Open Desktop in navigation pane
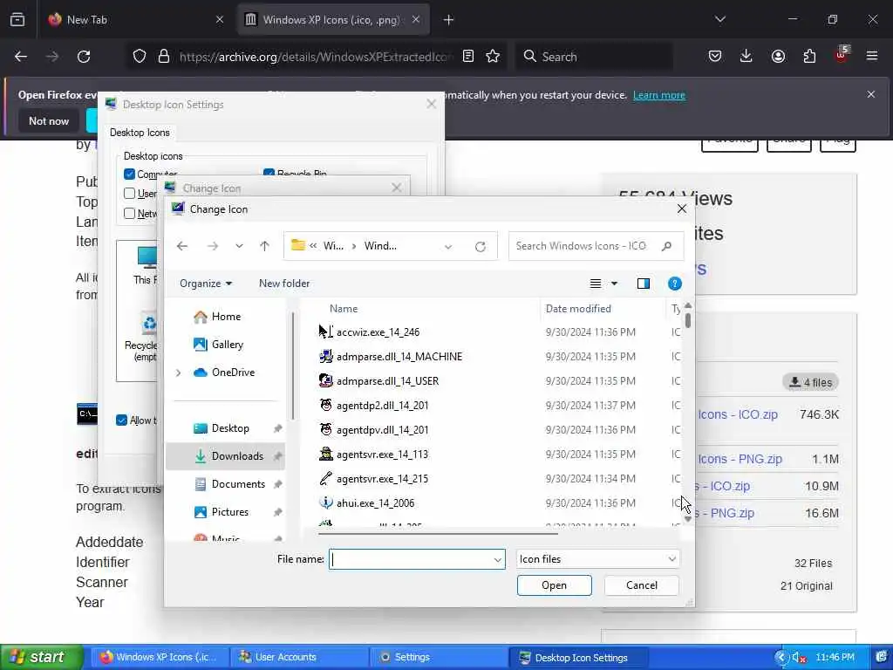Image resolution: width=893 pixels, height=670 pixels. pos(222,428)
